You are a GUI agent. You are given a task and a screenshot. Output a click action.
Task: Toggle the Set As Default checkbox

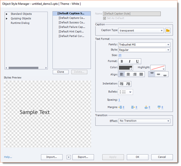105,18
